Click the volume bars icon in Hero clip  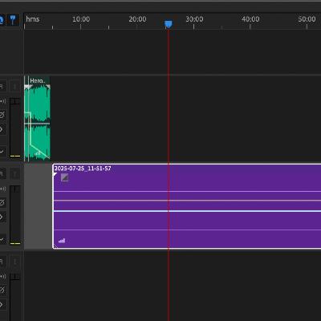coord(38,153)
